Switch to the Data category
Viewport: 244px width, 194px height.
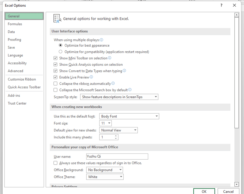(24, 32)
